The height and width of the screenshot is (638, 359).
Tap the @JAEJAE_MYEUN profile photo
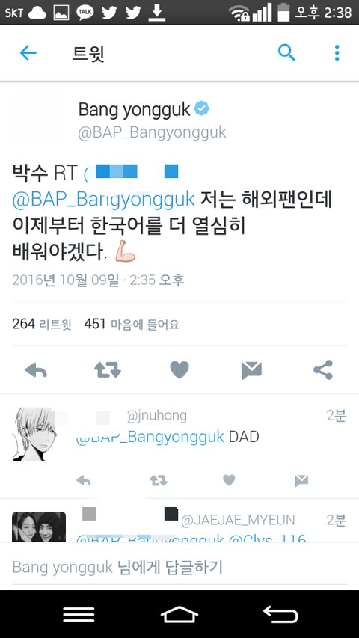(x=39, y=527)
